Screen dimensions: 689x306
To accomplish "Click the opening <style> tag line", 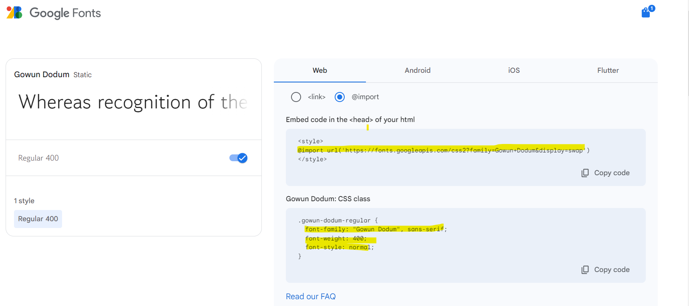I will (310, 141).
